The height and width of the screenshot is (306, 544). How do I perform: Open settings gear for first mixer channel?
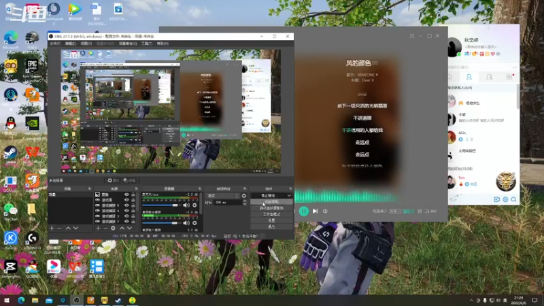coord(194,205)
